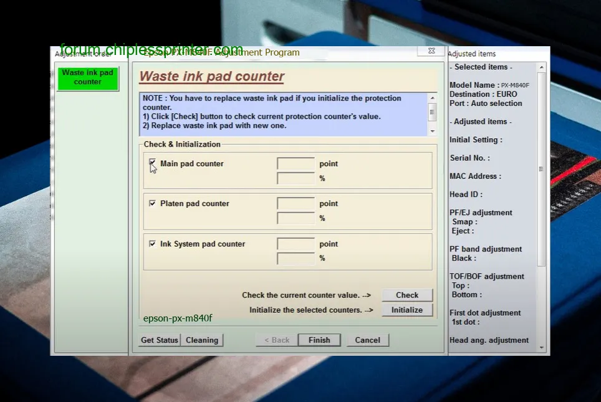
Task: Click the Check button
Action: pos(407,295)
